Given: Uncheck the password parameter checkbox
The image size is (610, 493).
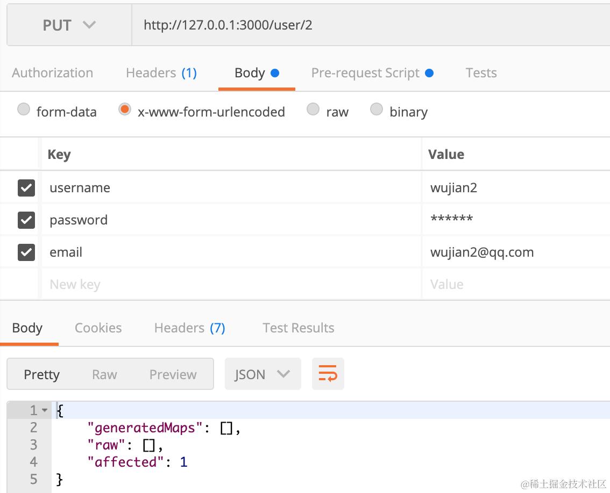Looking at the screenshot, I should tap(26, 220).
